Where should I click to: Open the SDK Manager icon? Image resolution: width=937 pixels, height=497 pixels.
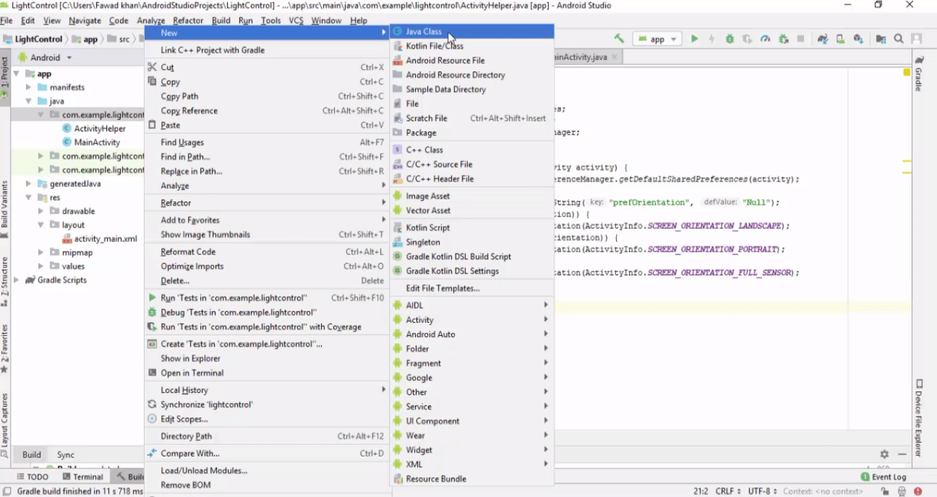click(858, 39)
